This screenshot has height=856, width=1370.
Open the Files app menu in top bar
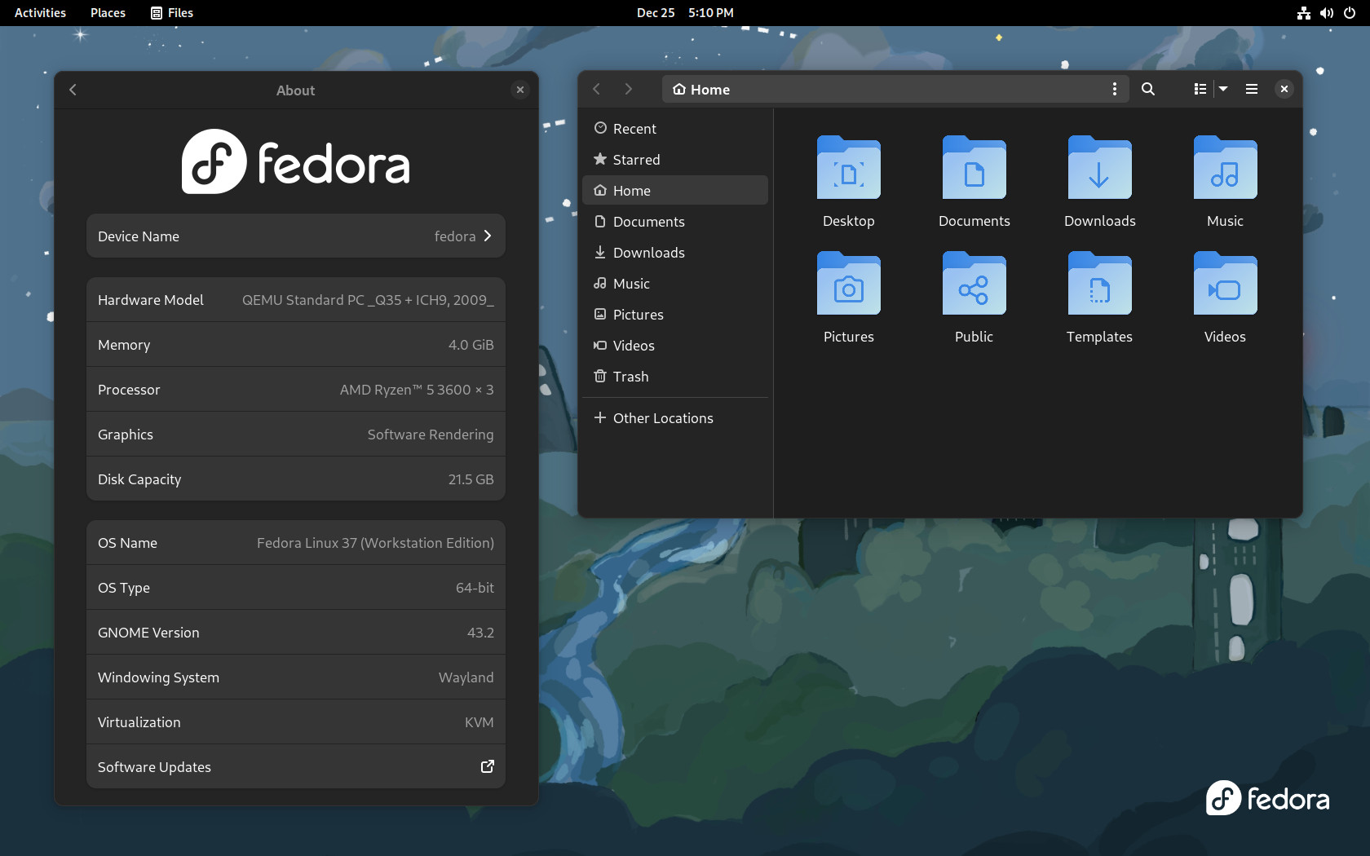point(172,13)
